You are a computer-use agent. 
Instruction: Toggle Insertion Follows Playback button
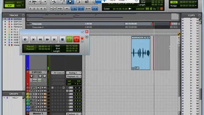point(95,9)
